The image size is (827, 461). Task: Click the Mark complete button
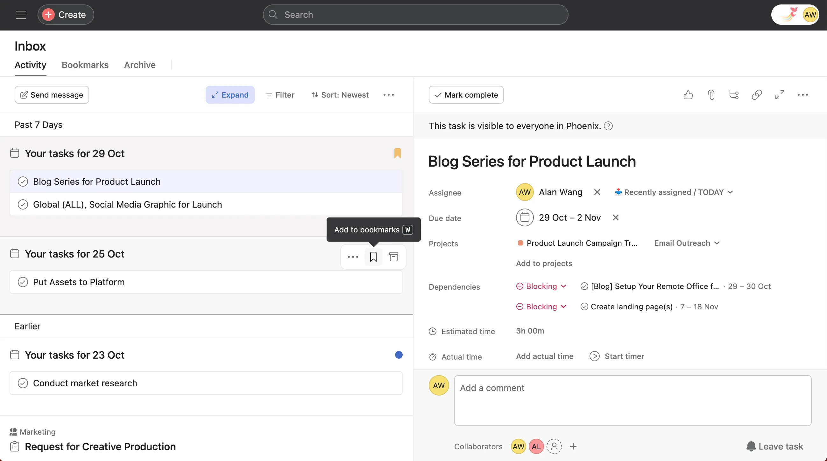point(466,95)
